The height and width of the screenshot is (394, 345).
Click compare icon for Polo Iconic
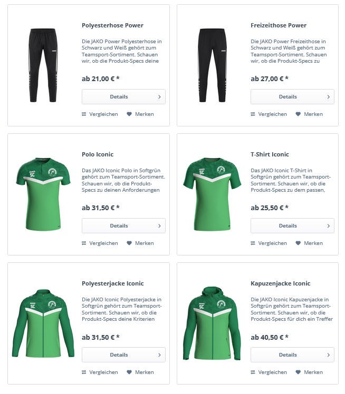pos(84,243)
